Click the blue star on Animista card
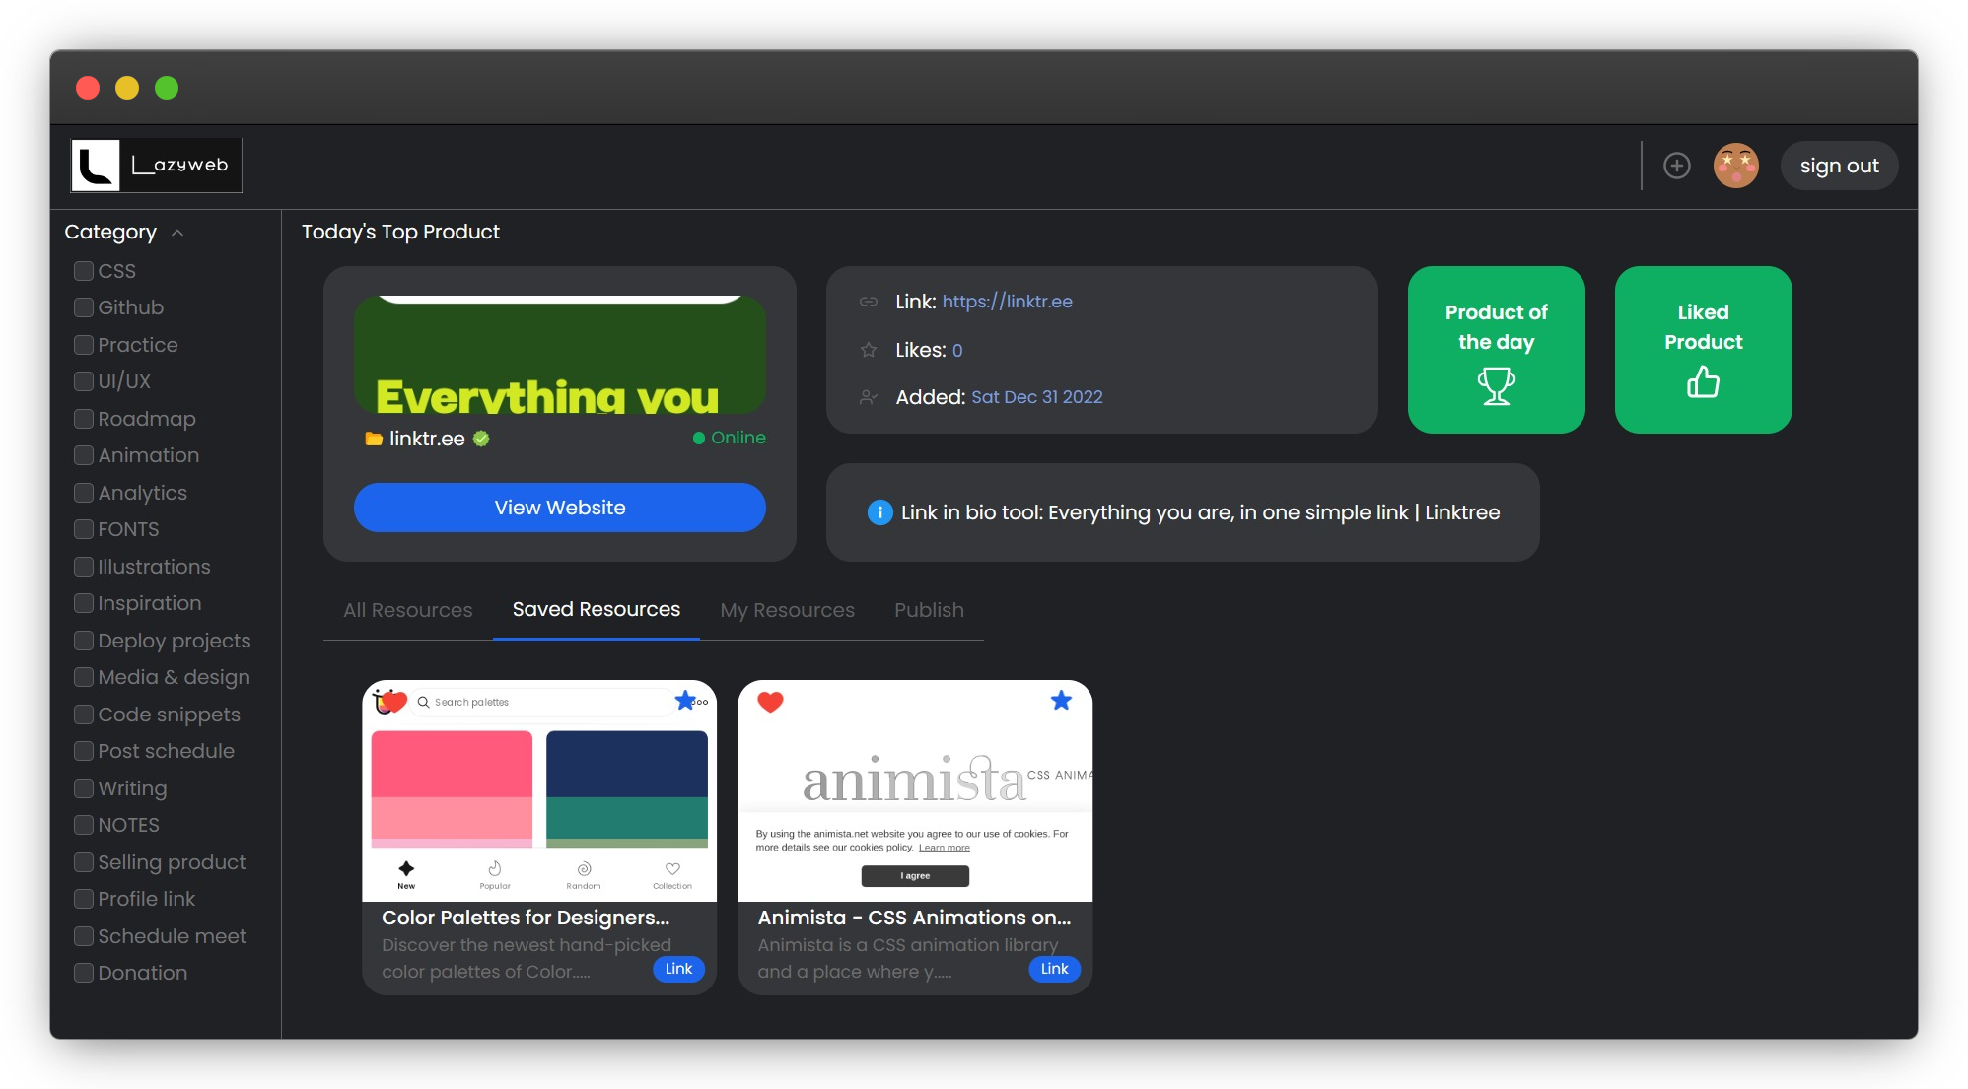 pos(1061,701)
